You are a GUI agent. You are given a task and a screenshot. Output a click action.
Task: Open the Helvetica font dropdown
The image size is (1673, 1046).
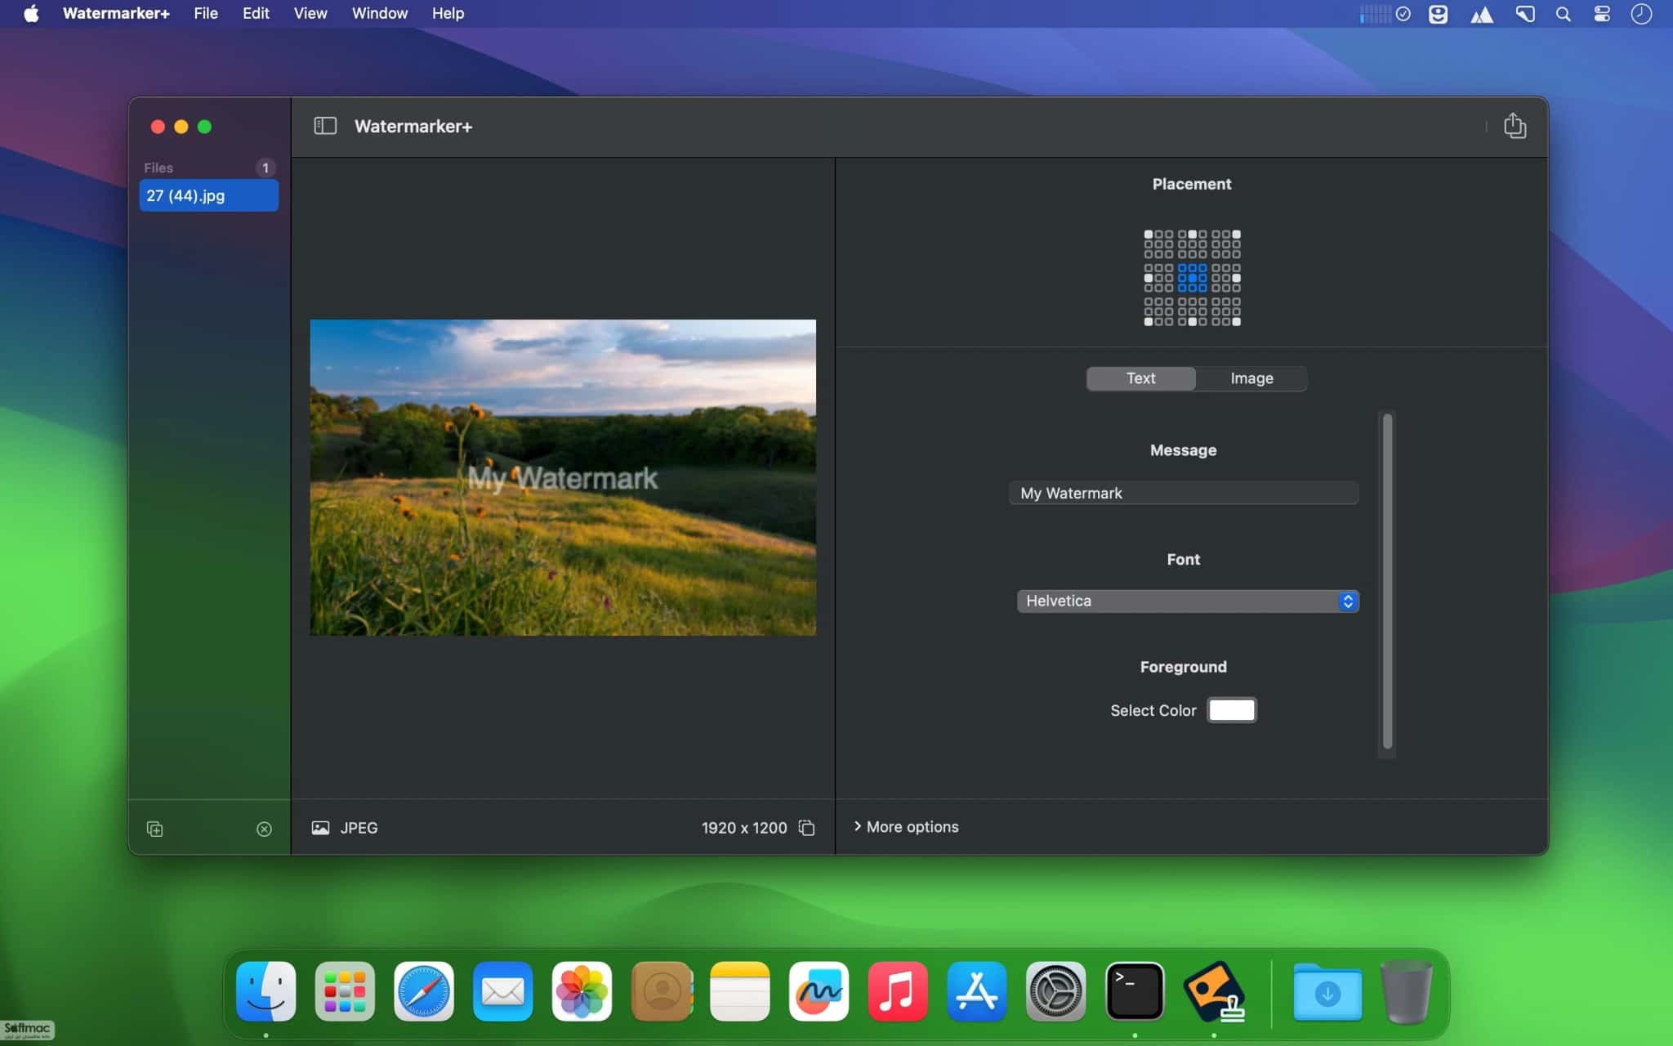coord(1188,601)
